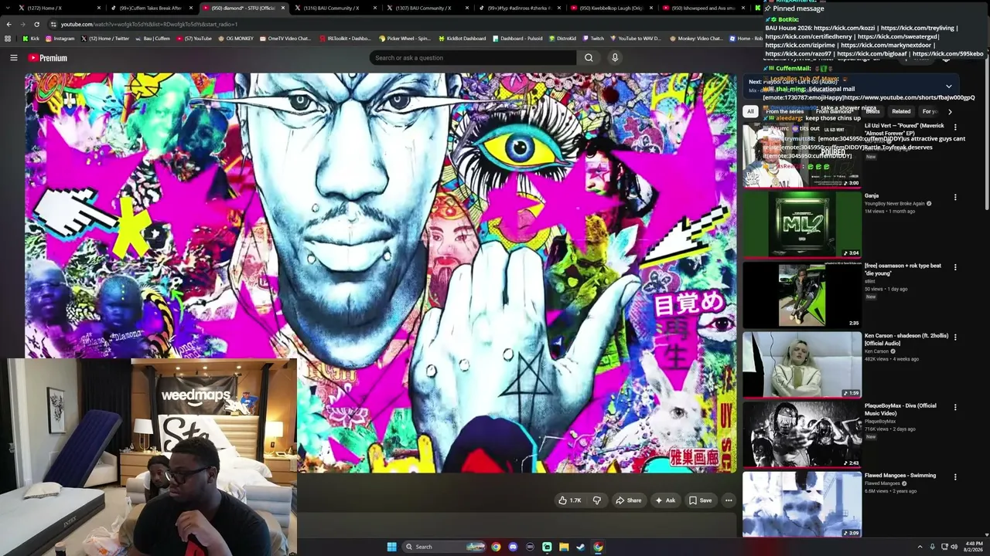Play the Ganja ML2 thumbnail
The image size is (990, 556).
click(802, 225)
